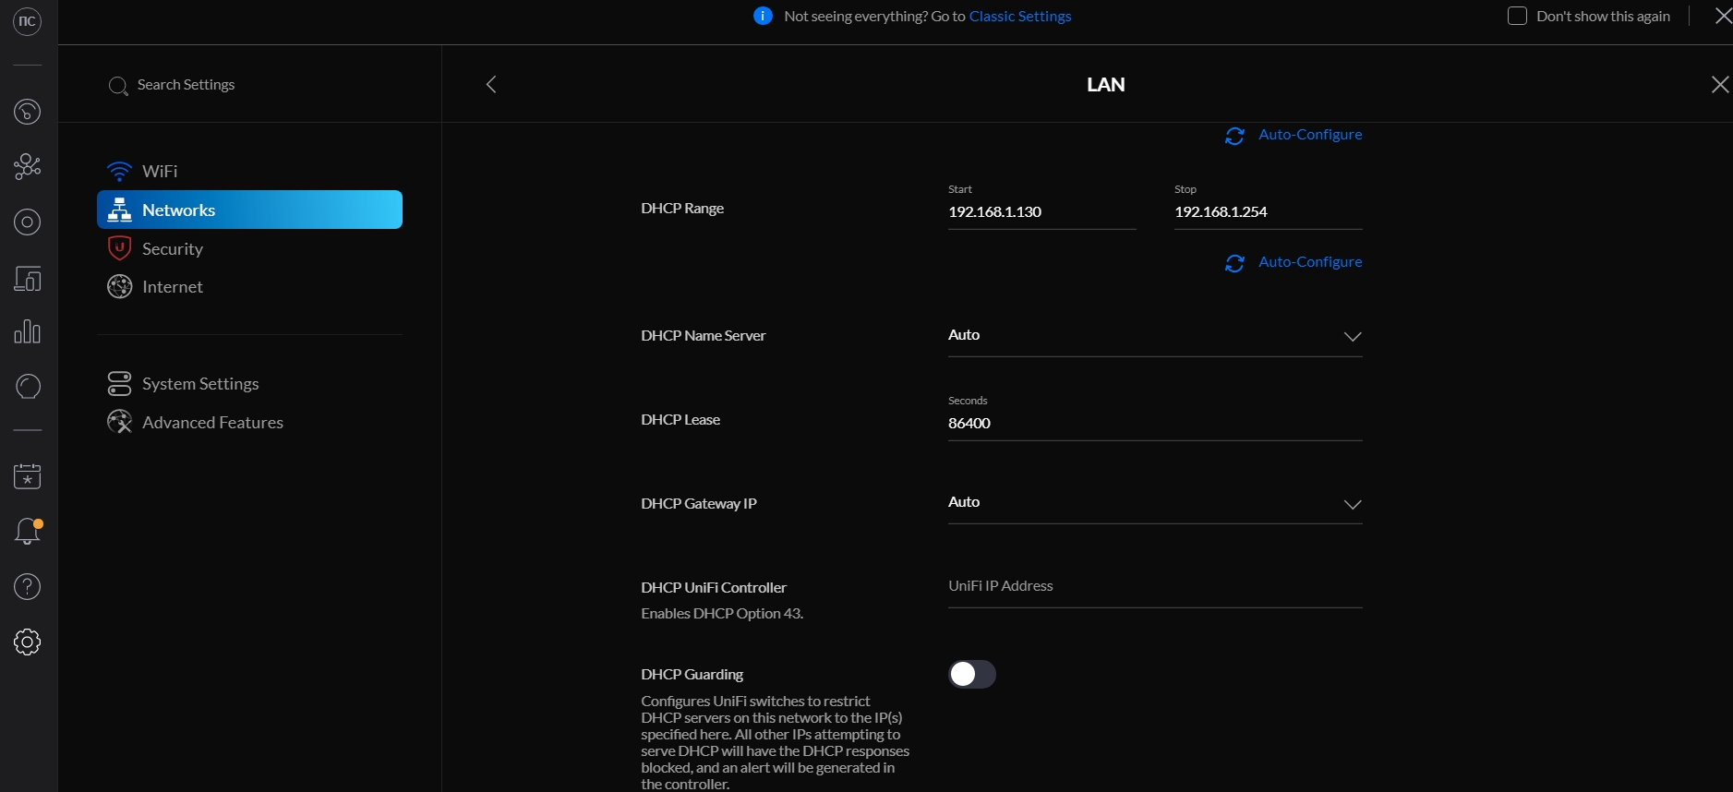The image size is (1733, 792).
Task: Dismiss the Classic Settings banner
Action: (x=1723, y=16)
